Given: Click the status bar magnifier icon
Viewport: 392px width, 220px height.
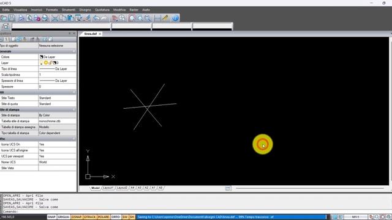Looking at the screenshot, I should coord(377,217).
